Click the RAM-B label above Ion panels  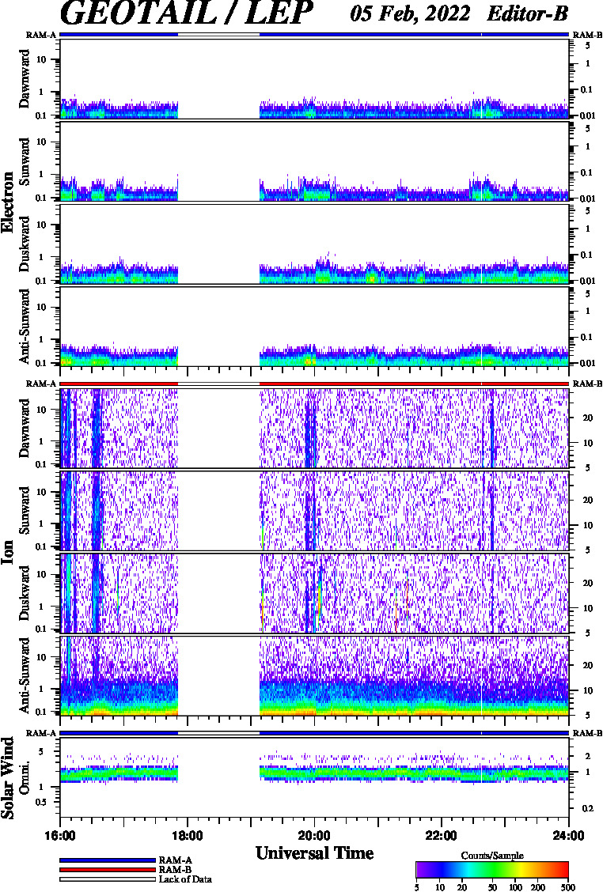pos(587,384)
